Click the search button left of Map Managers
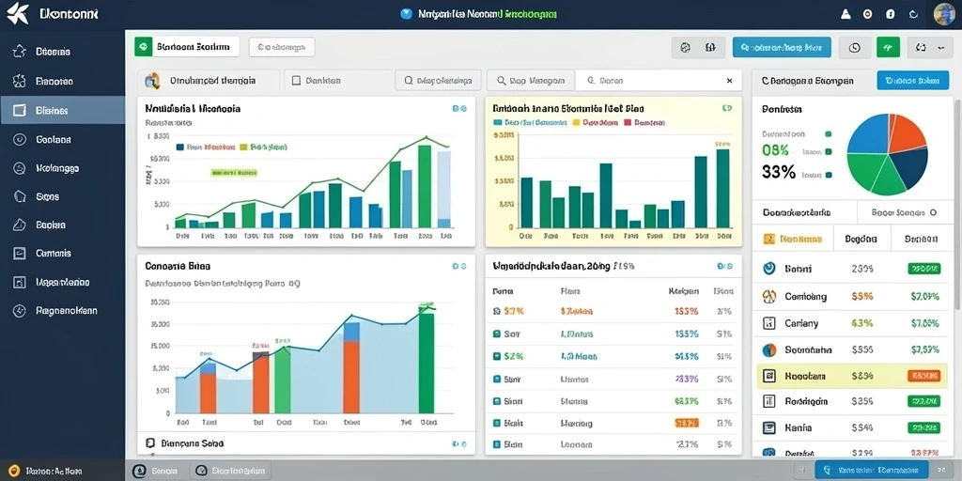 tap(439, 81)
